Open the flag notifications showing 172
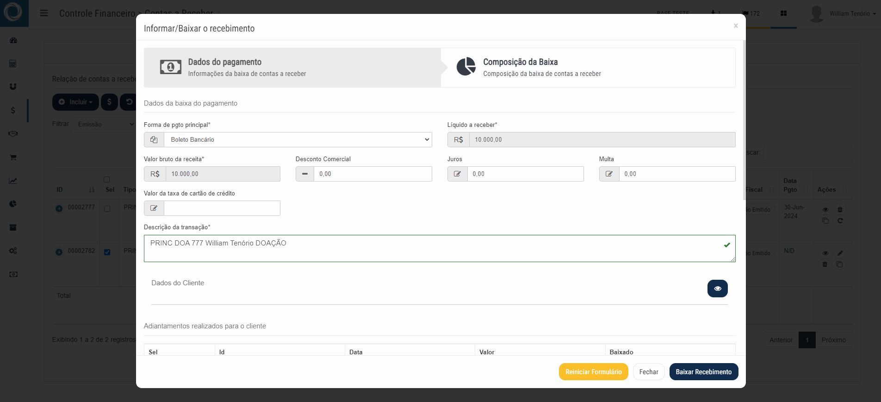Viewport: 881px width, 402px height. 751,13
